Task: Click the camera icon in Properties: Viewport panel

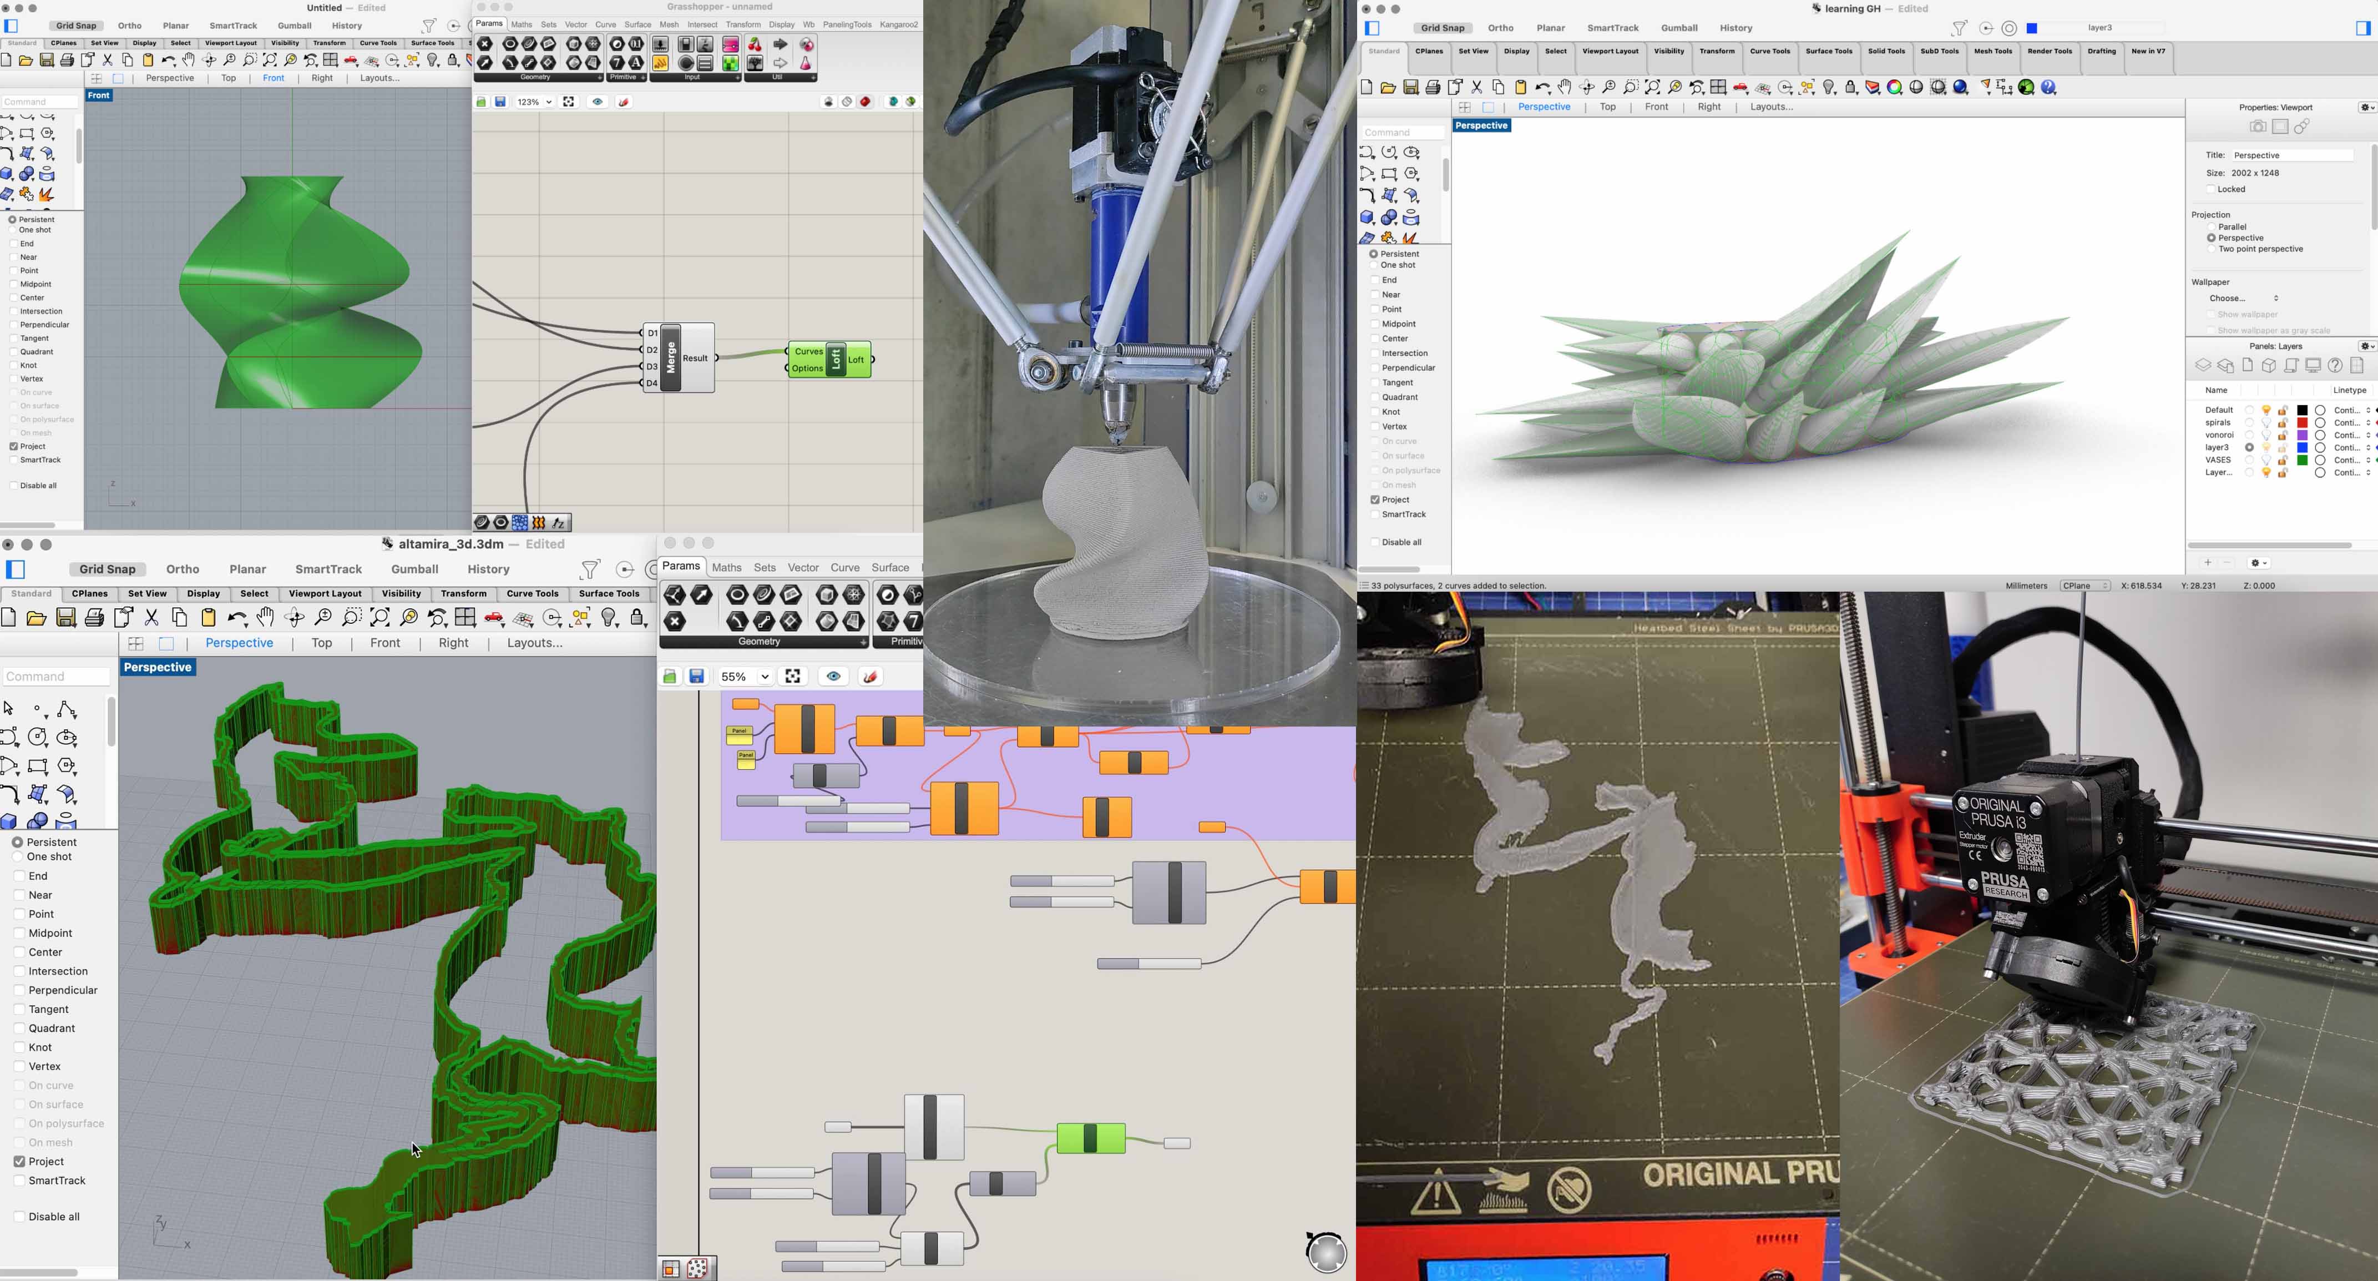Action: pos(2258,128)
